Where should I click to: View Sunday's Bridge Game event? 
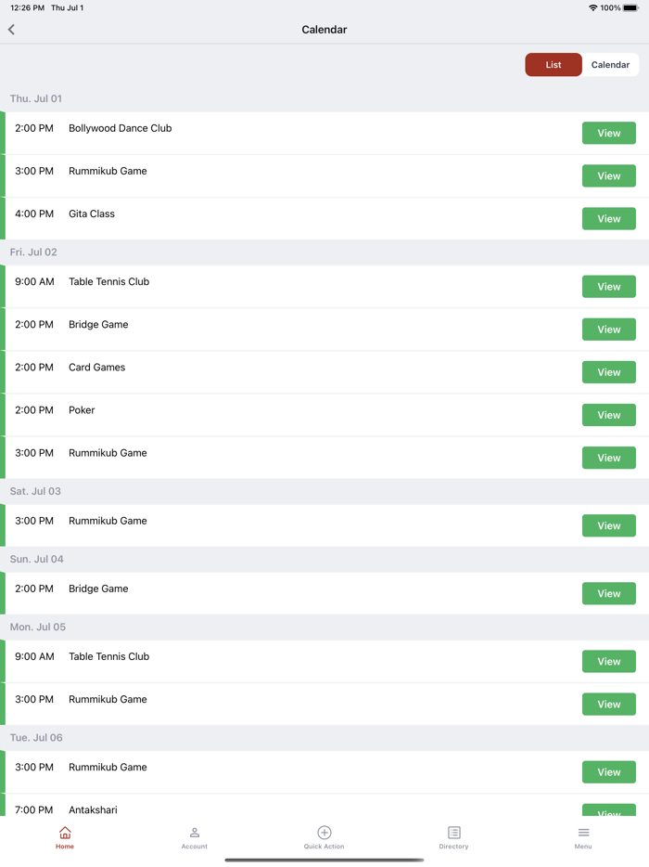click(x=608, y=594)
